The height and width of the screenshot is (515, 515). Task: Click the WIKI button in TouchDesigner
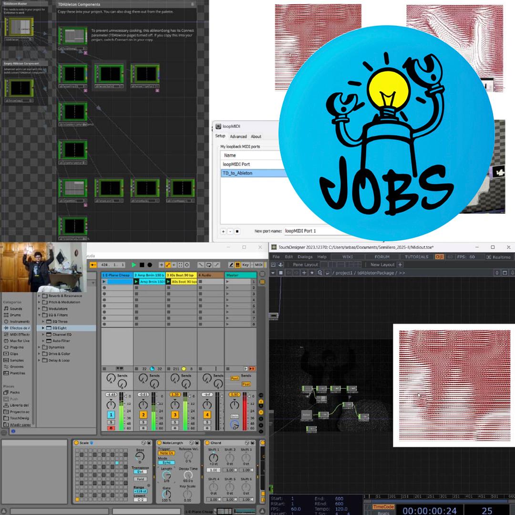[348, 257]
